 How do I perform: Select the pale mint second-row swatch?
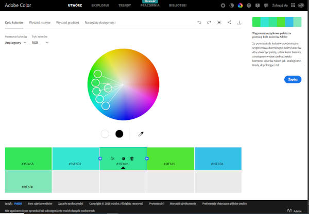click(x=28, y=182)
